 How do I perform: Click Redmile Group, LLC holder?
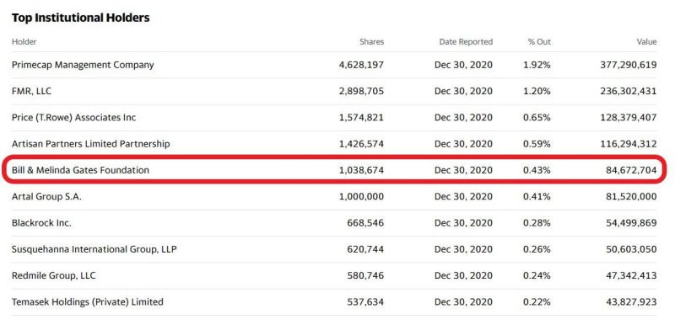tap(54, 275)
